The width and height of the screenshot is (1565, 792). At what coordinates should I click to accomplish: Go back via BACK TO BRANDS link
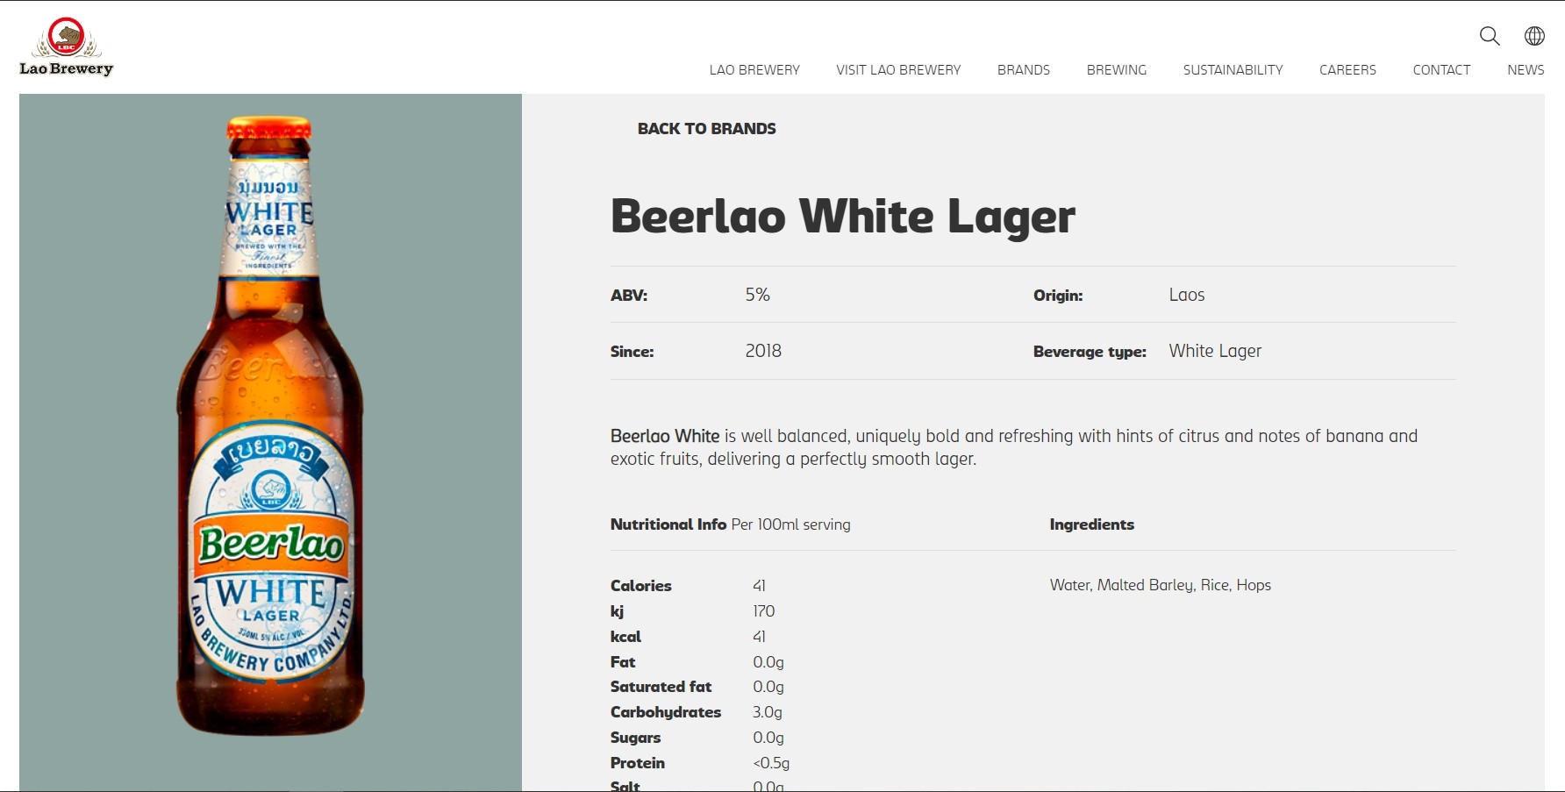706,129
